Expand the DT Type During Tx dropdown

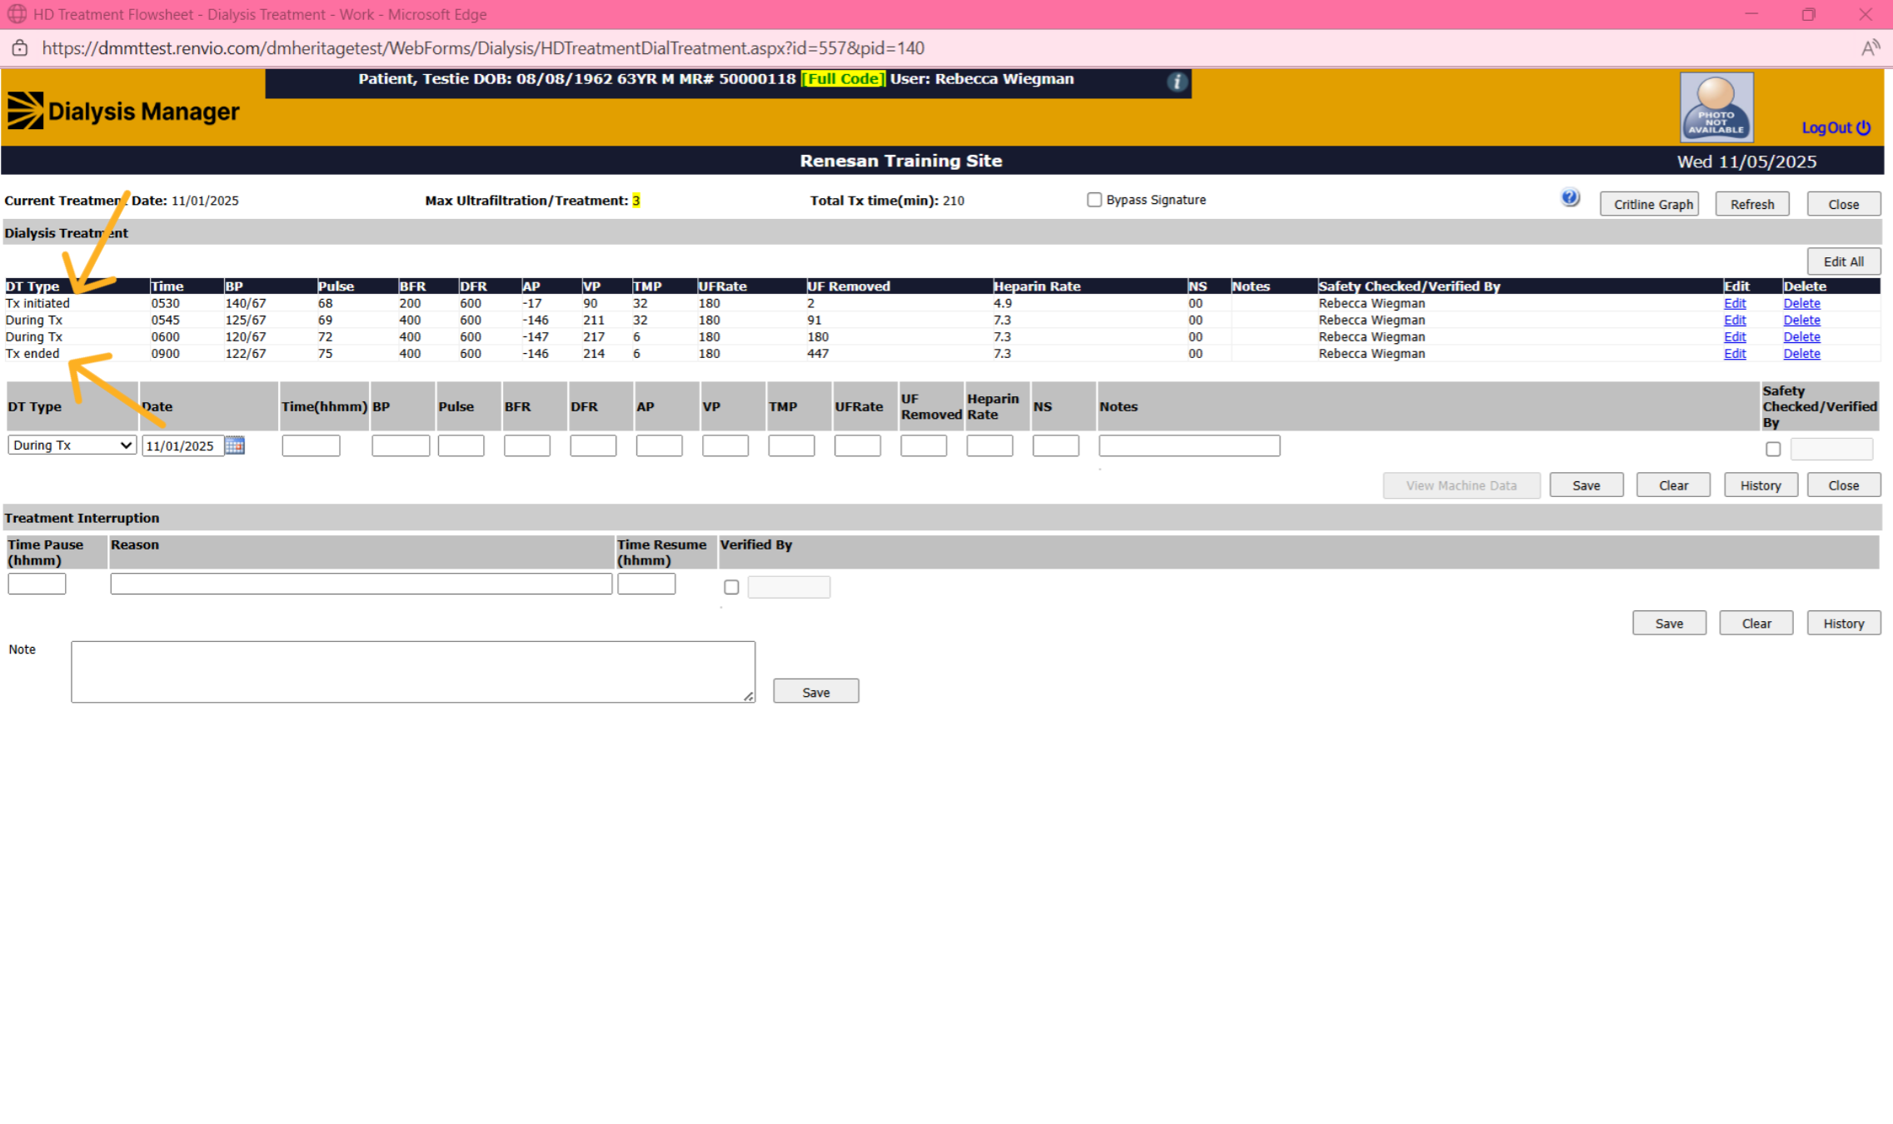[72, 445]
